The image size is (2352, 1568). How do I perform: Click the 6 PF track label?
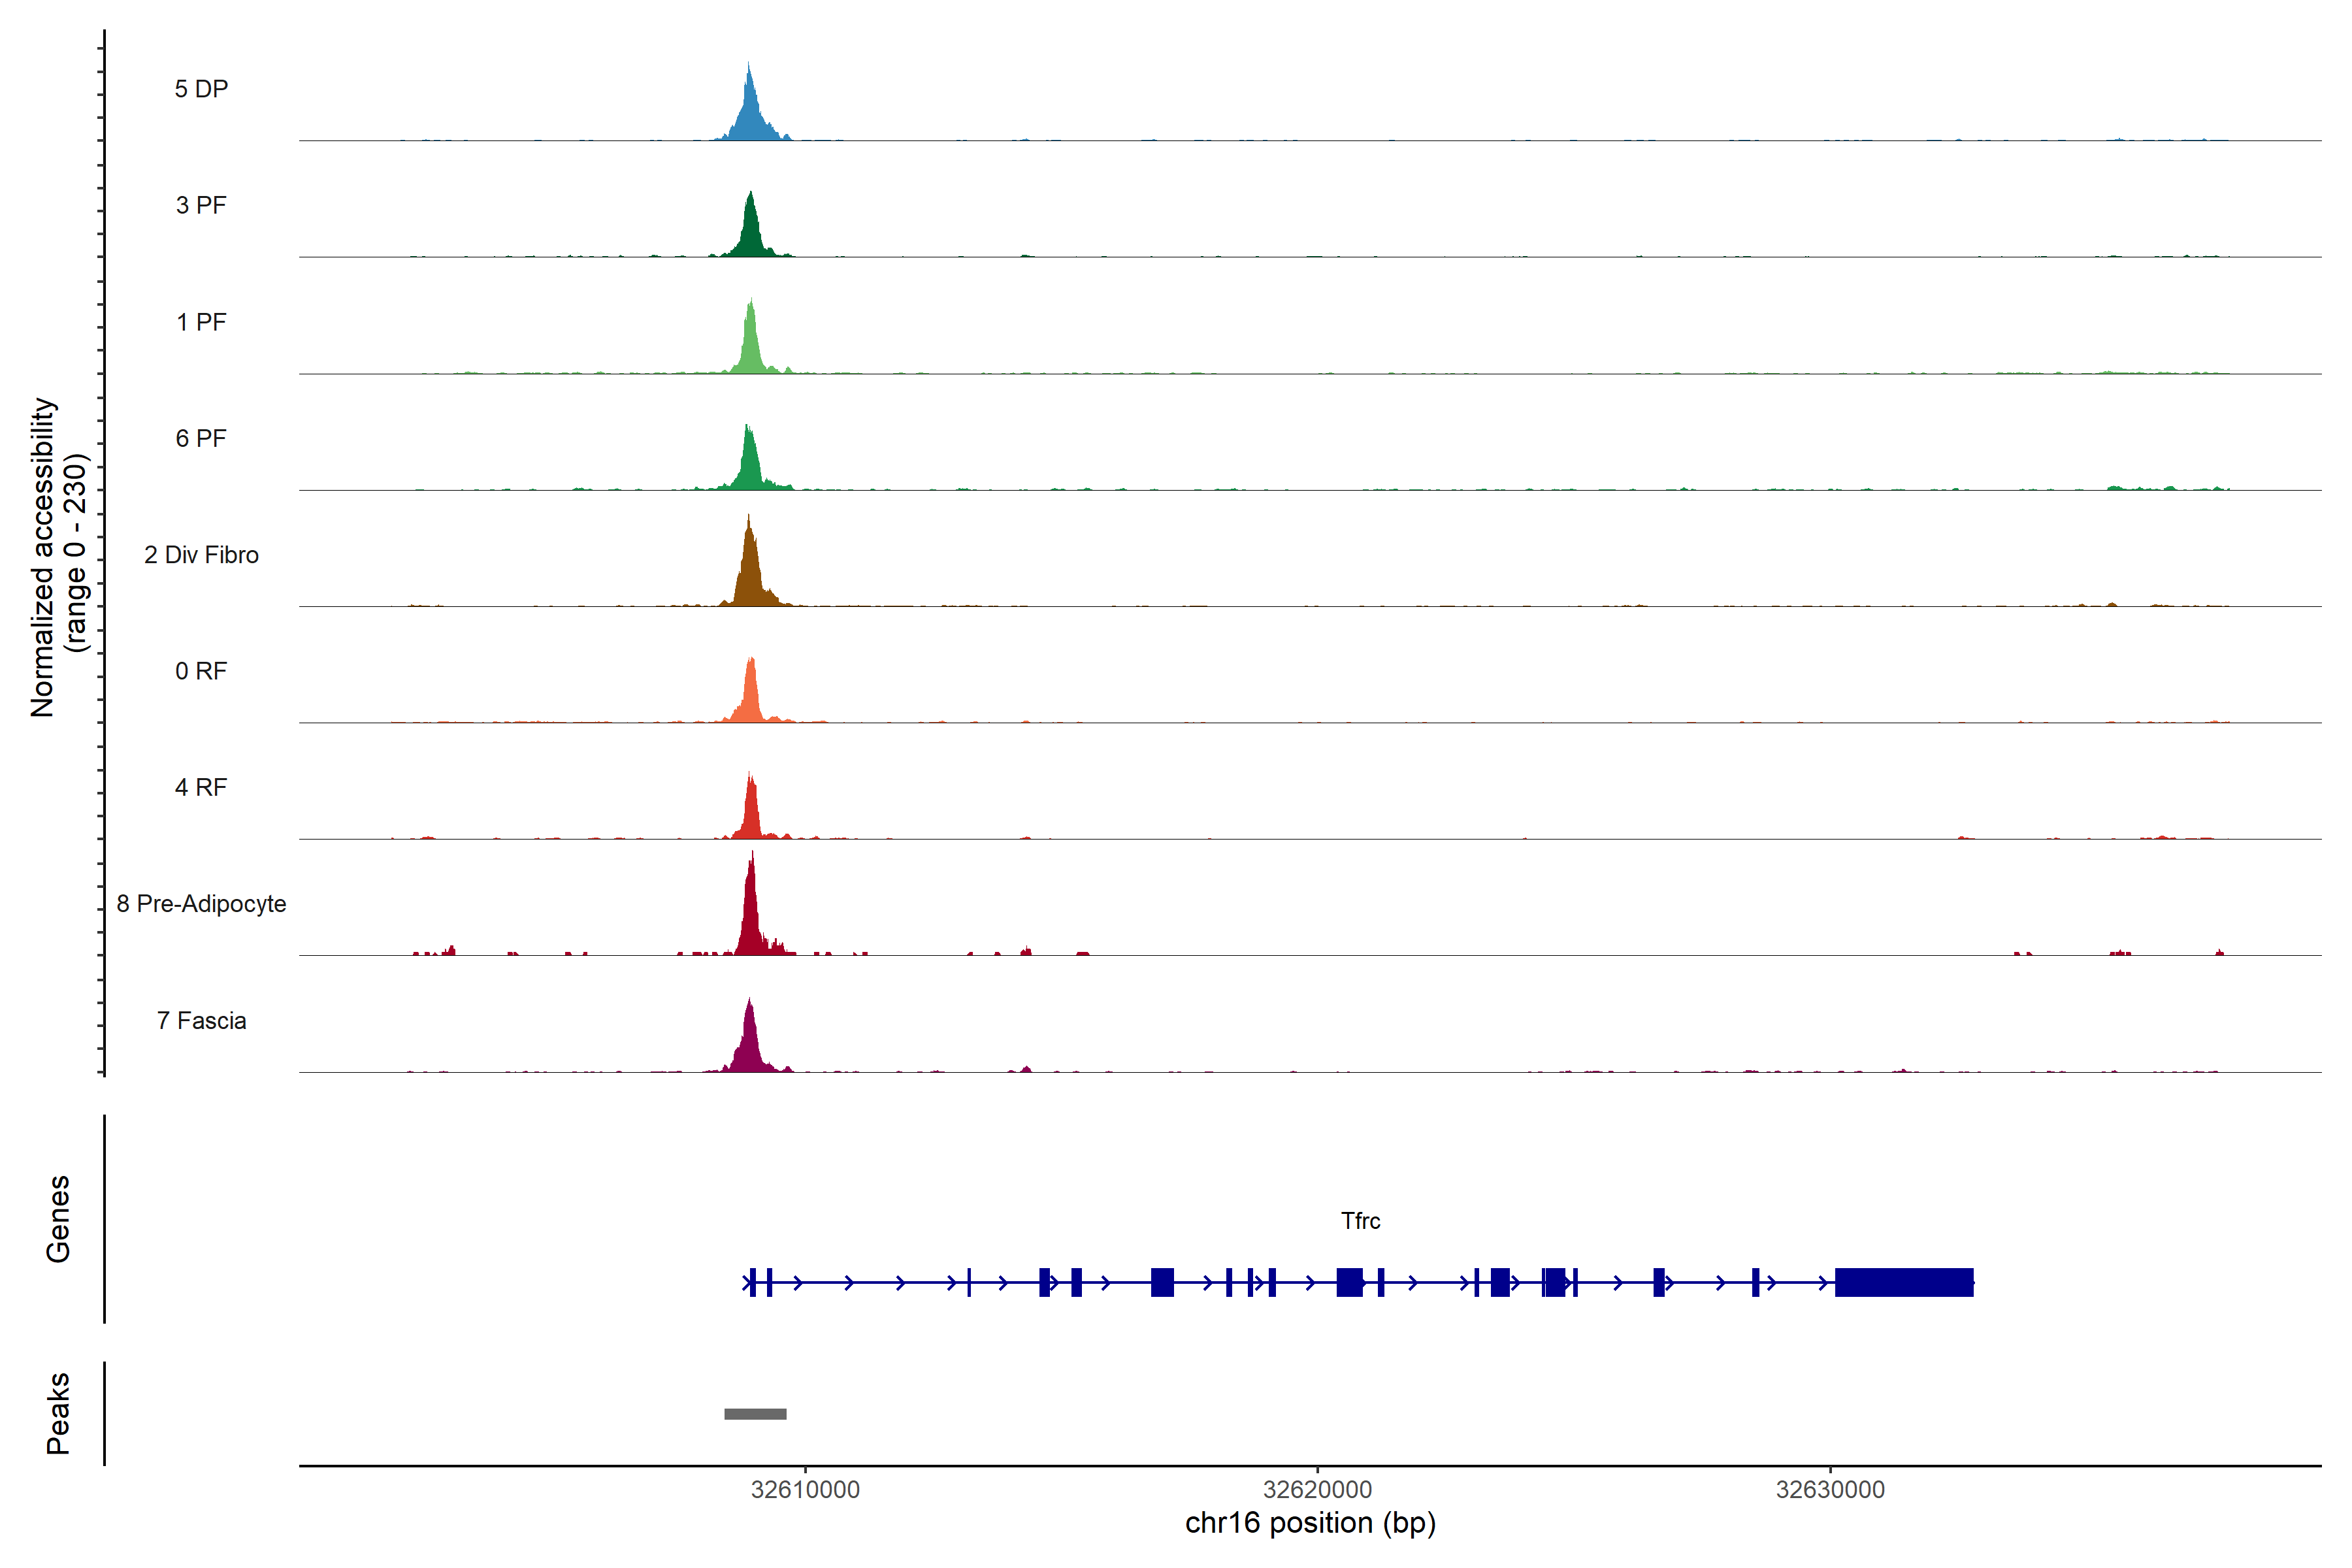(x=201, y=438)
